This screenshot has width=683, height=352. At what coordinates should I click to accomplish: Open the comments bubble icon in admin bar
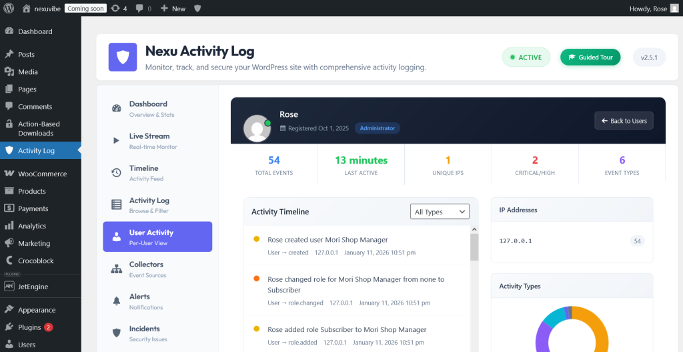click(139, 8)
